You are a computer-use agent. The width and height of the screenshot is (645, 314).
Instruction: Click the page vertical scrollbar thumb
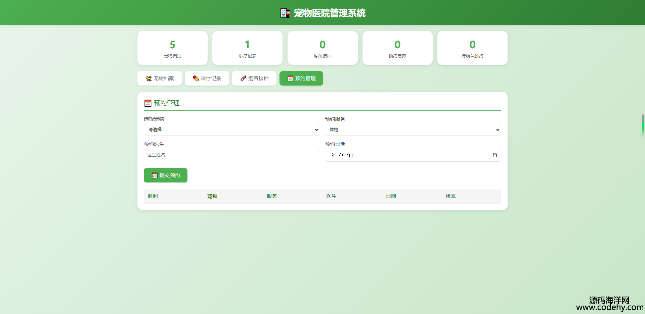(x=643, y=125)
